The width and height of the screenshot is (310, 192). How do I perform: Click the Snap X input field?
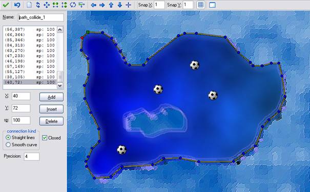159,5
